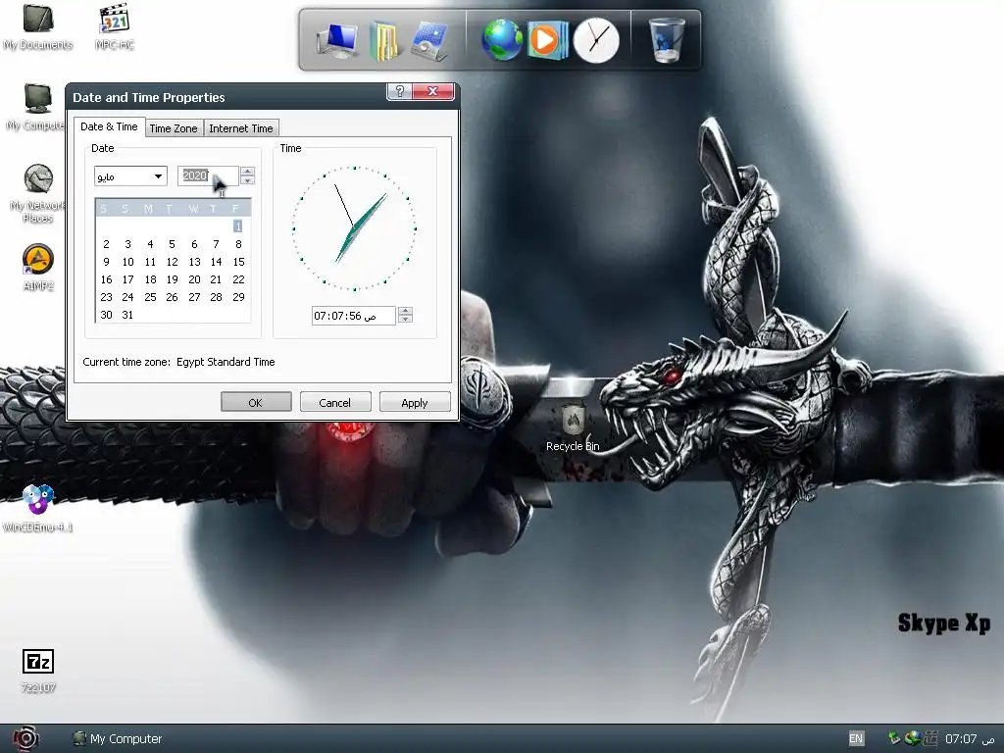Open Recycle Bin on the desktop
This screenshot has height=753, width=1004.
[x=573, y=427]
